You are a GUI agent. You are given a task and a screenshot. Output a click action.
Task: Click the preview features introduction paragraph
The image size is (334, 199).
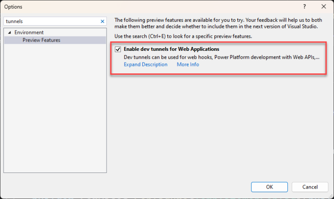click(218, 23)
